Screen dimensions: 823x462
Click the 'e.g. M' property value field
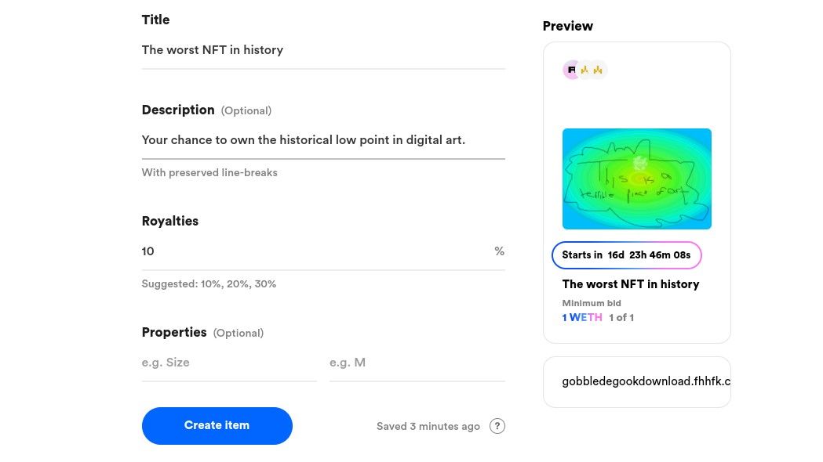pos(416,362)
